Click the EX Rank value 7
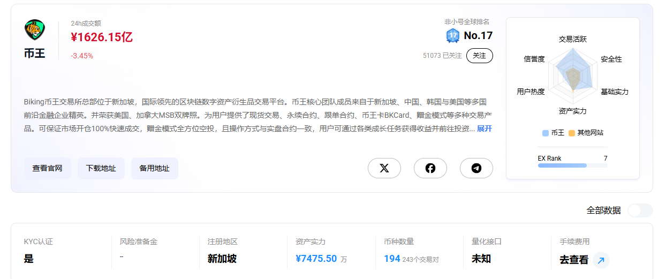 coord(606,159)
